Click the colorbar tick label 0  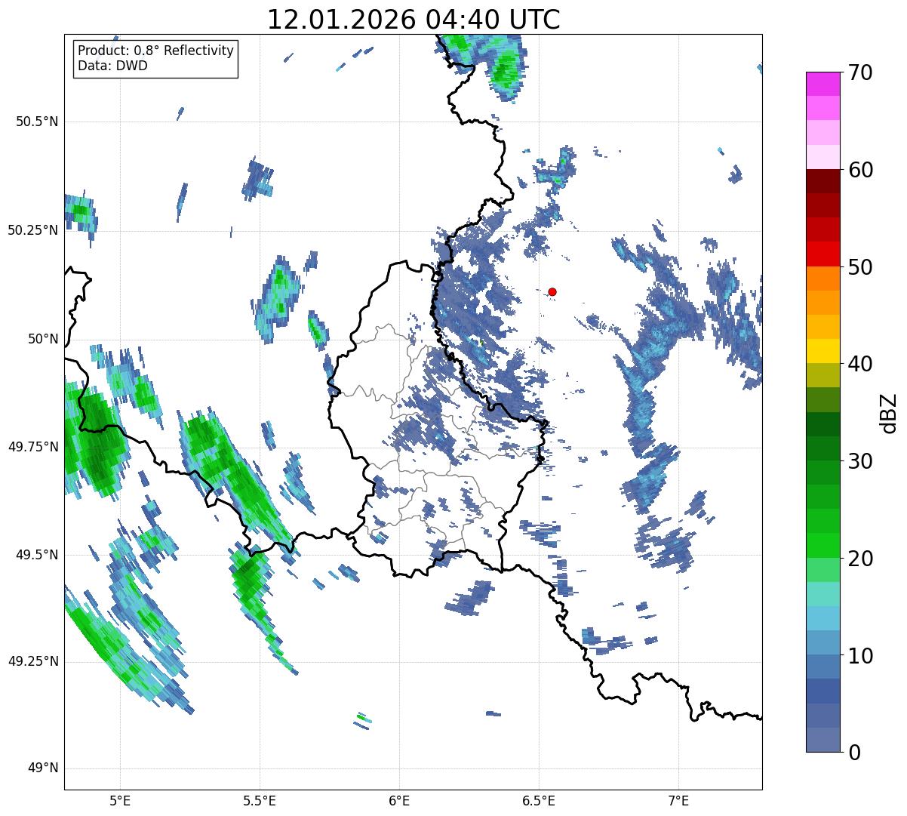pos(853,753)
